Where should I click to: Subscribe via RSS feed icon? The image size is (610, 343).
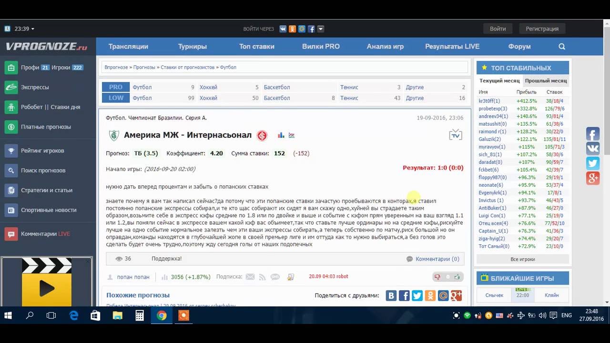tap(263, 277)
